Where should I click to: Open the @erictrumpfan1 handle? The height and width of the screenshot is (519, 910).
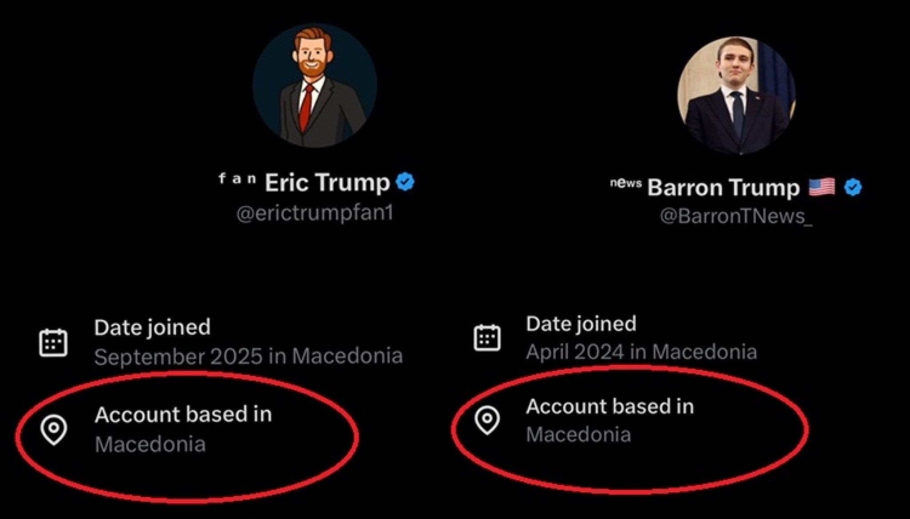click(315, 214)
